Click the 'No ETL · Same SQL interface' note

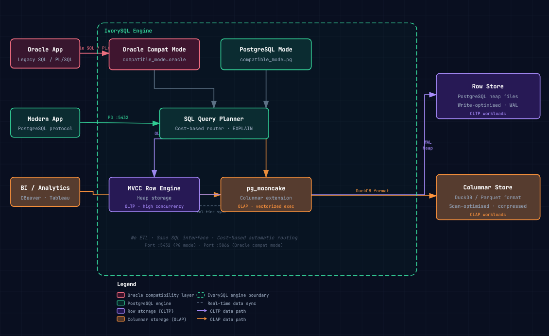(214, 237)
